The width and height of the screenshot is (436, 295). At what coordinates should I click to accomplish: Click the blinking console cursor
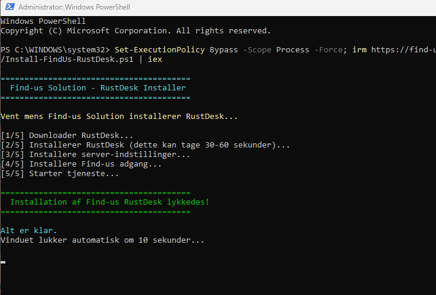tap(3, 262)
